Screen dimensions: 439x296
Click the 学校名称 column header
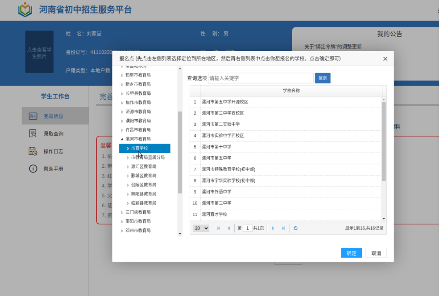pos(291,91)
